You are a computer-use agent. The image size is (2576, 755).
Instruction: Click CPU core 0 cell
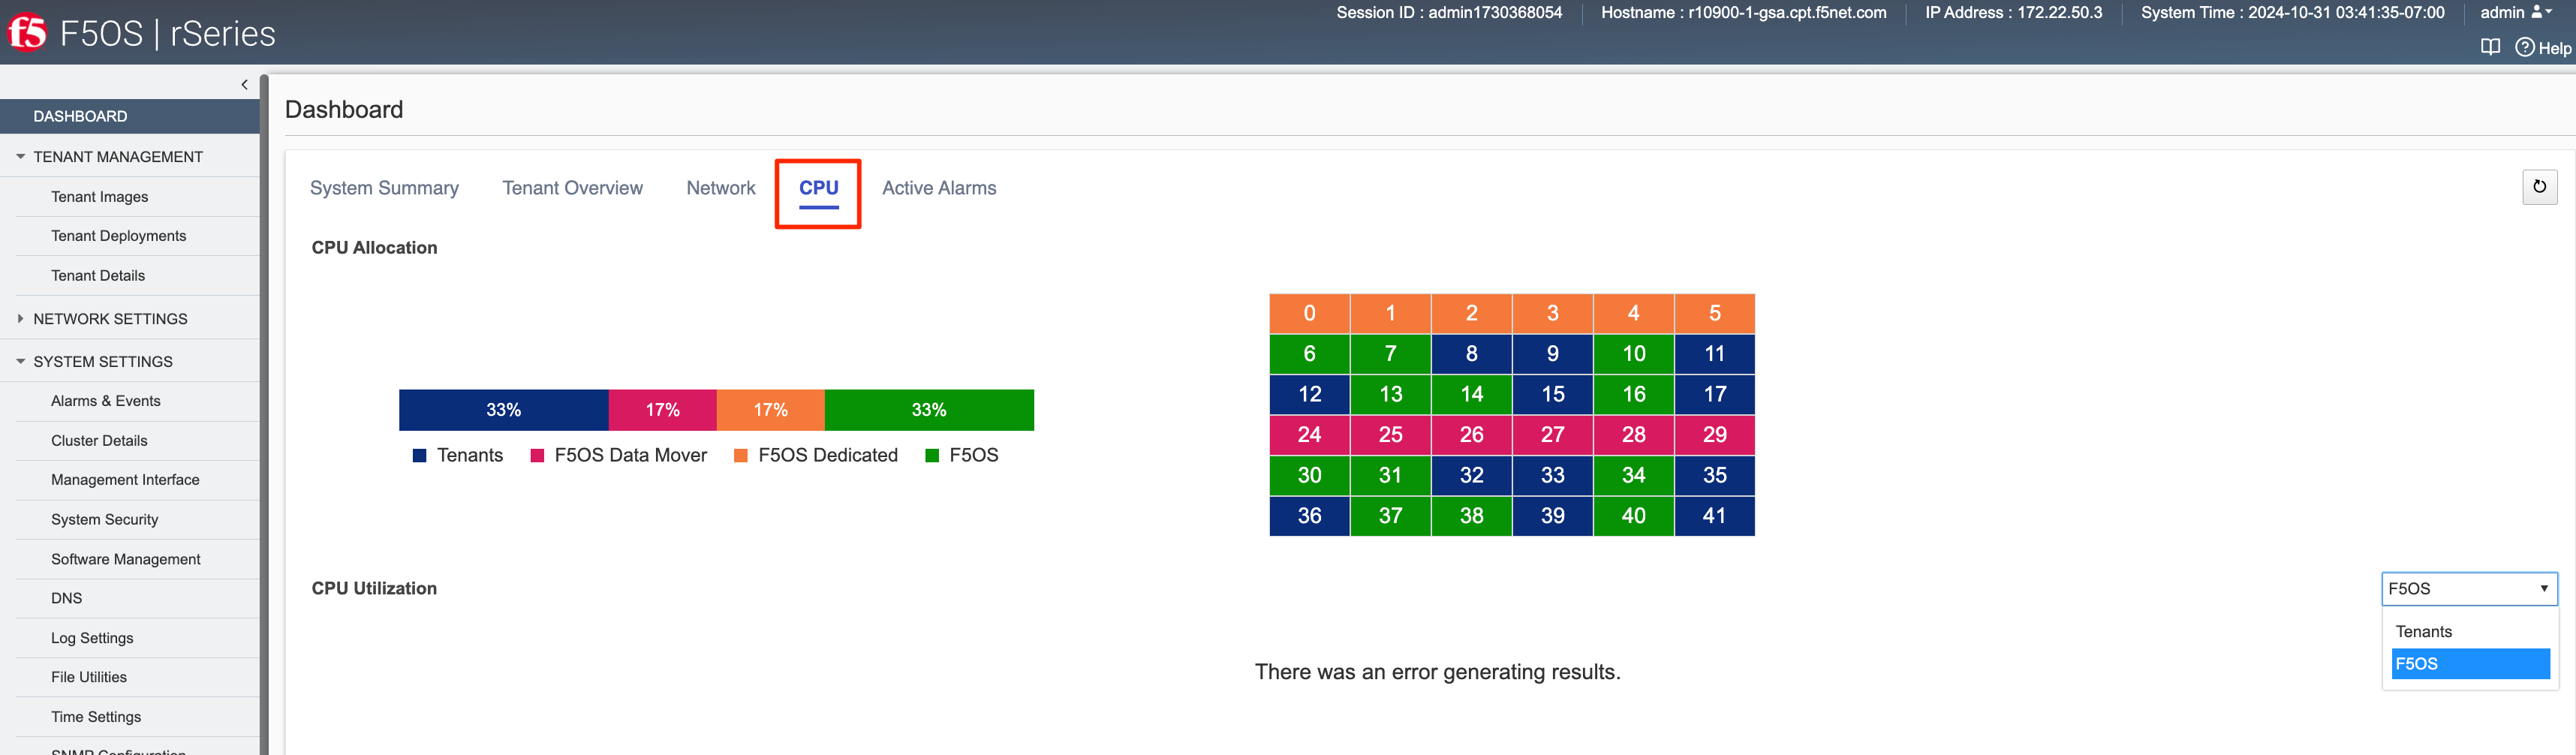click(x=1309, y=313)
